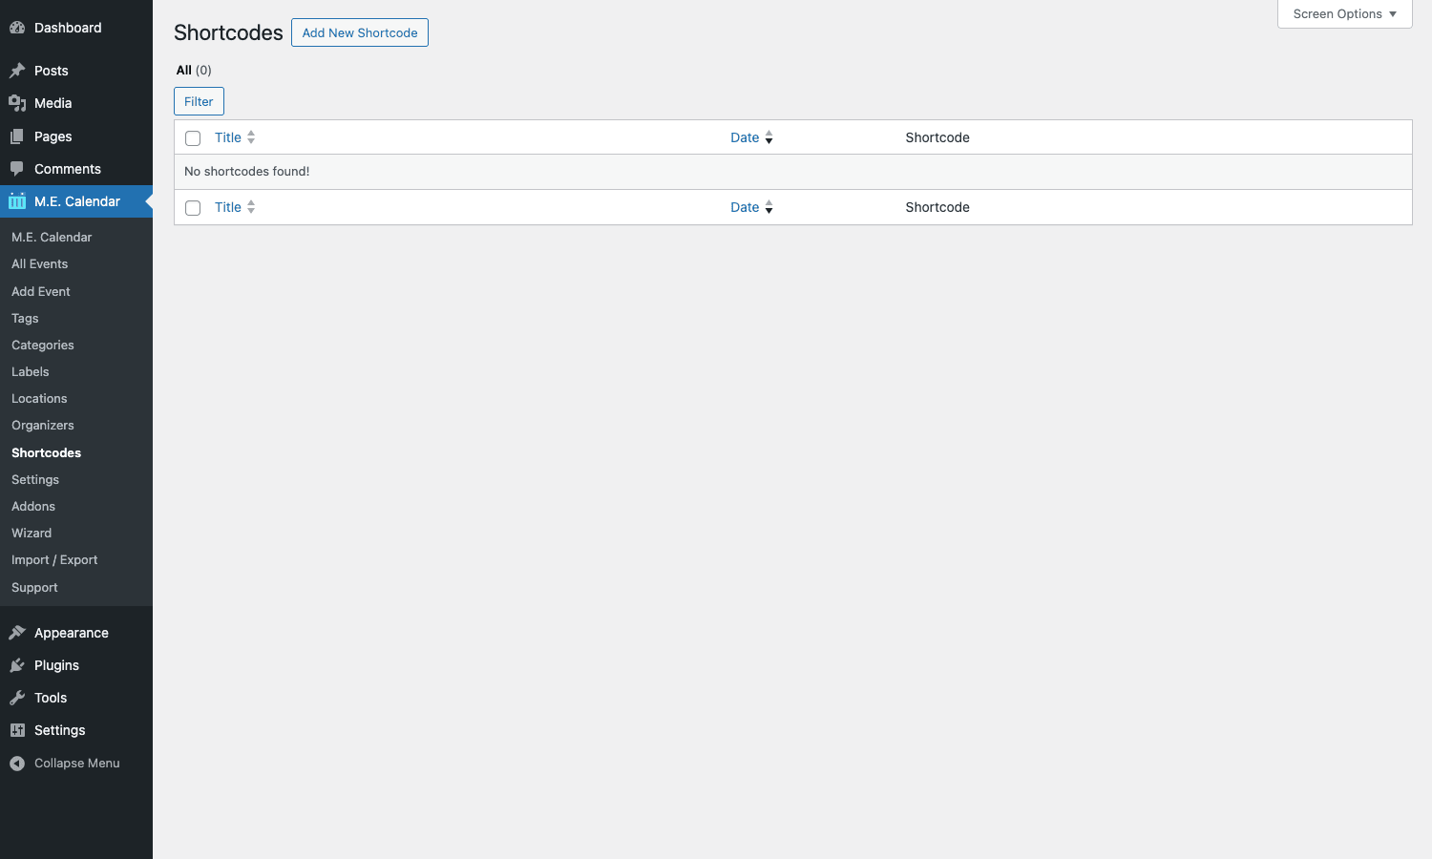Viewport: 1432px width, 859px height.
Task: Open Locations submenu item
Action: [x=39, y=398]
